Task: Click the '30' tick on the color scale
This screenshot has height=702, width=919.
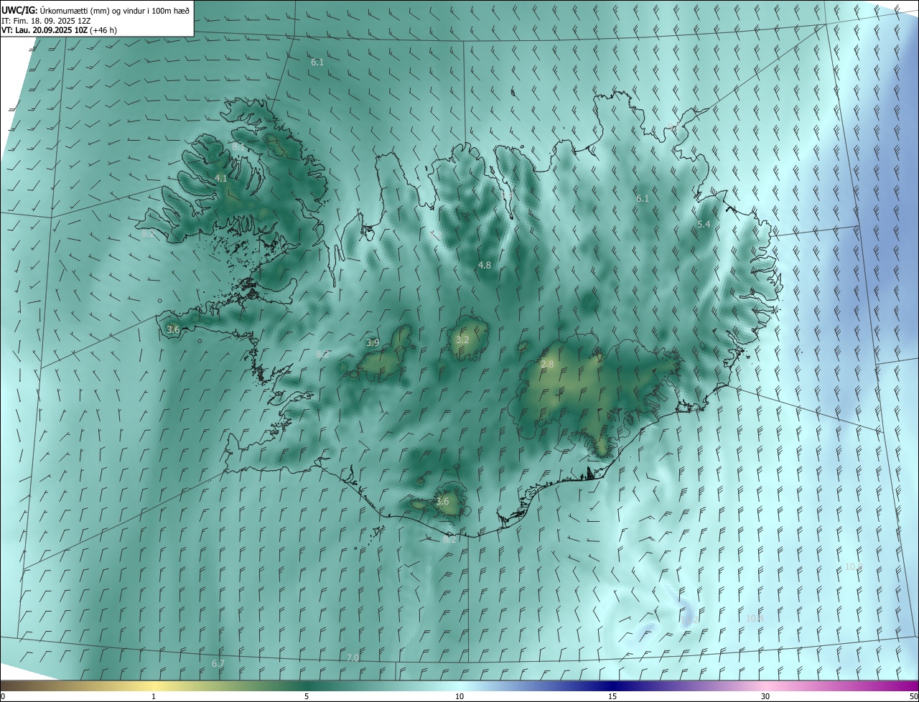Action: (765, 696)
